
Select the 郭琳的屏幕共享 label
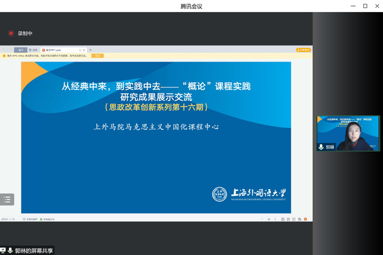point(34,250)
